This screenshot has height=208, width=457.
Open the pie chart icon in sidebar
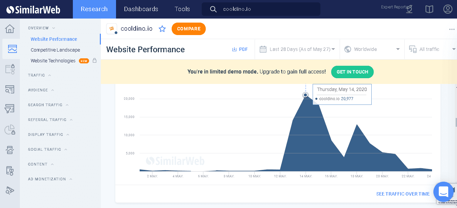pyautogui.click(x=10, y=130)
